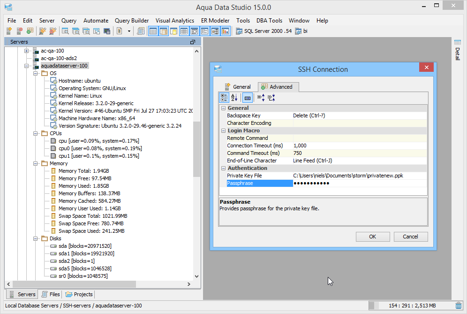
Task: Click the Collapse all properties icon
Action: (x=271, y=98)
